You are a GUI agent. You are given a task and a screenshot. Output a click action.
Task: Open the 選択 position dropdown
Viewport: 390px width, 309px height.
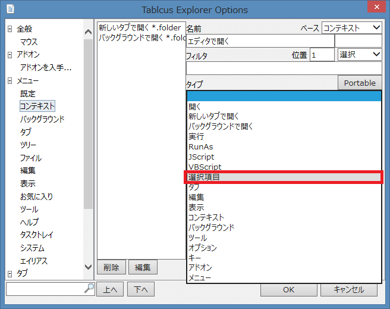pos(360,55)
